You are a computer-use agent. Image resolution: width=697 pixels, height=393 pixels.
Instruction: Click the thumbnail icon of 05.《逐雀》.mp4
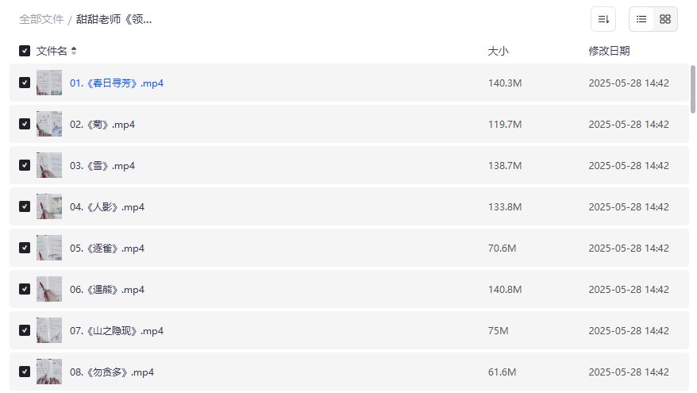[x=49, y=248]
